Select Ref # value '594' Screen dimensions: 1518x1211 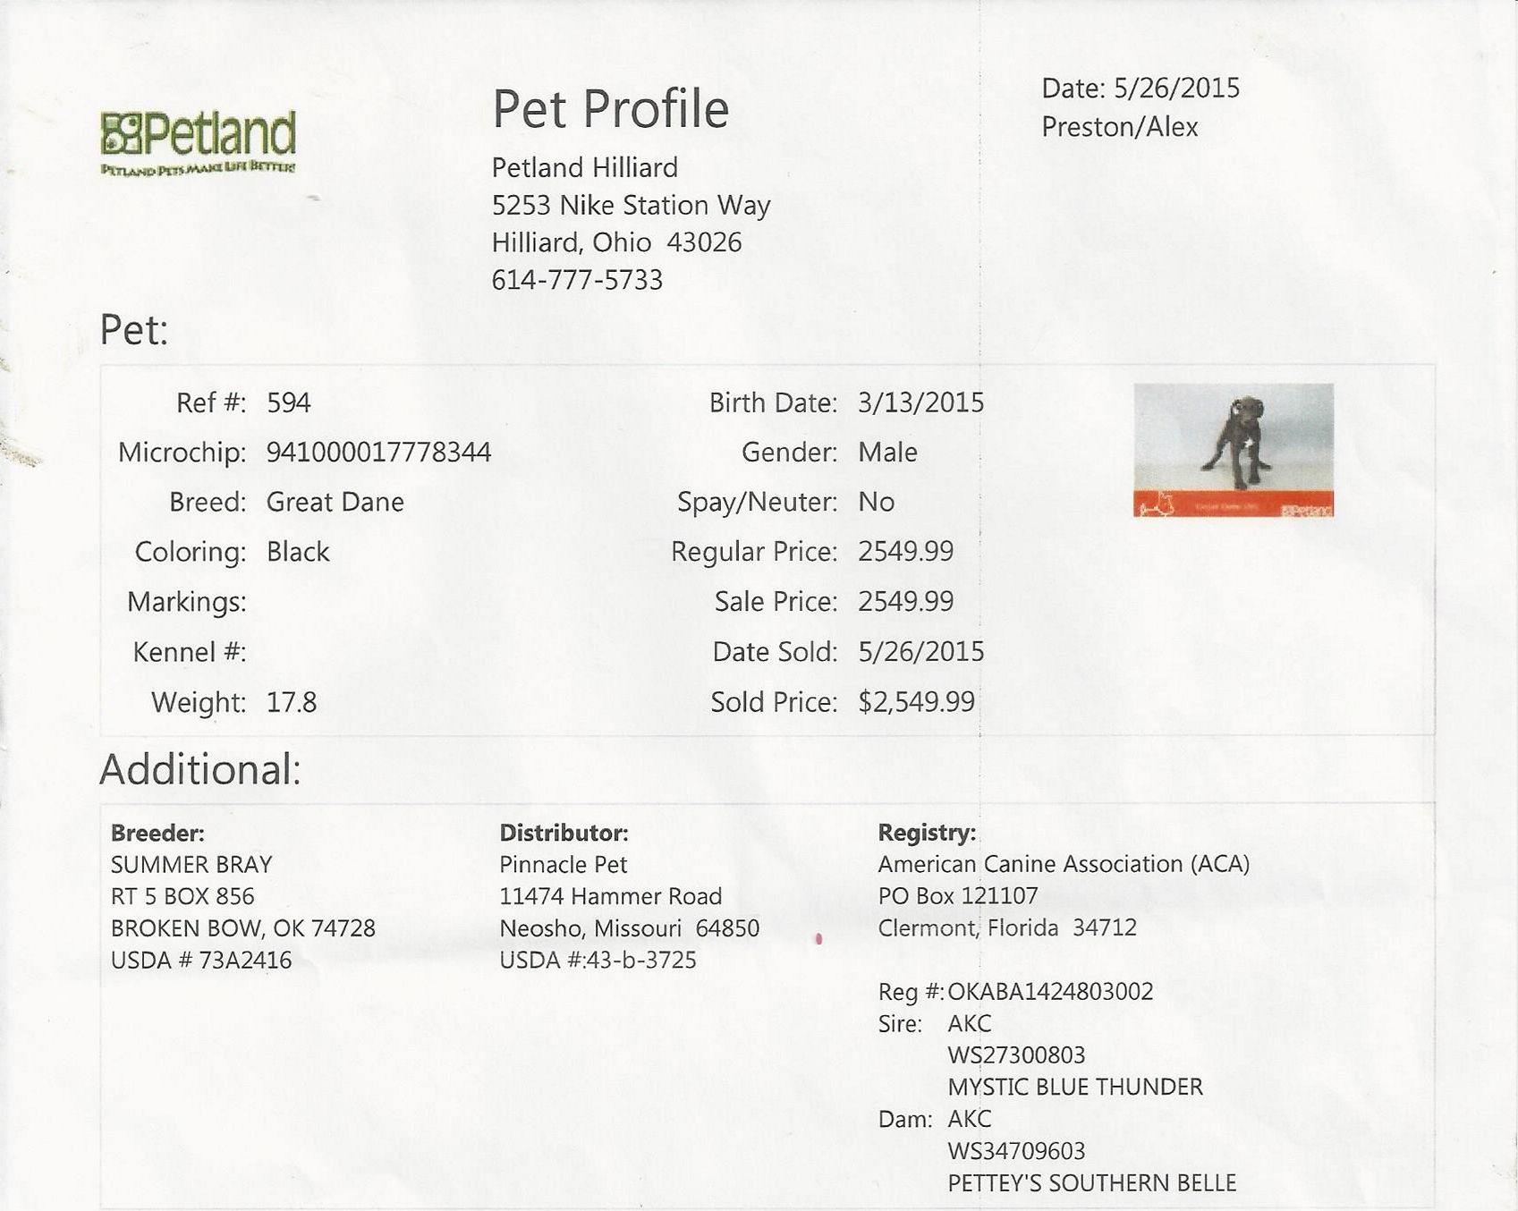pyautogui.click(x=289, y=402)
